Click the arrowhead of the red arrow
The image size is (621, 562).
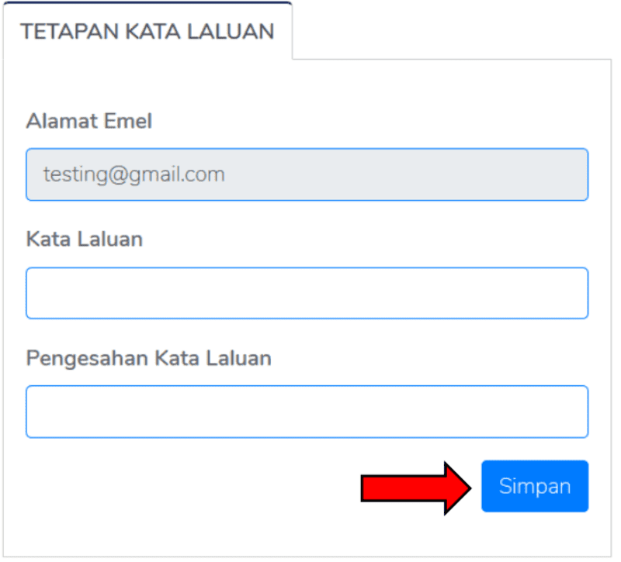tap(457, 488)
